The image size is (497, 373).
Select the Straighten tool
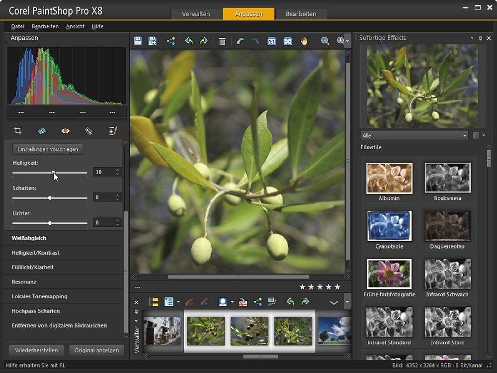point(42,131)
